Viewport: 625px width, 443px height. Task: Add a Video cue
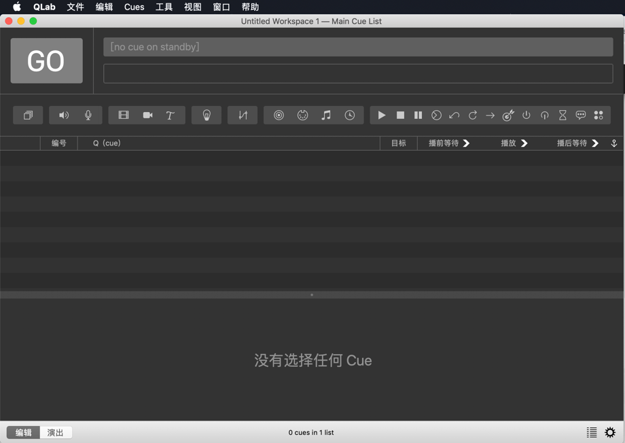pos(123,115)
